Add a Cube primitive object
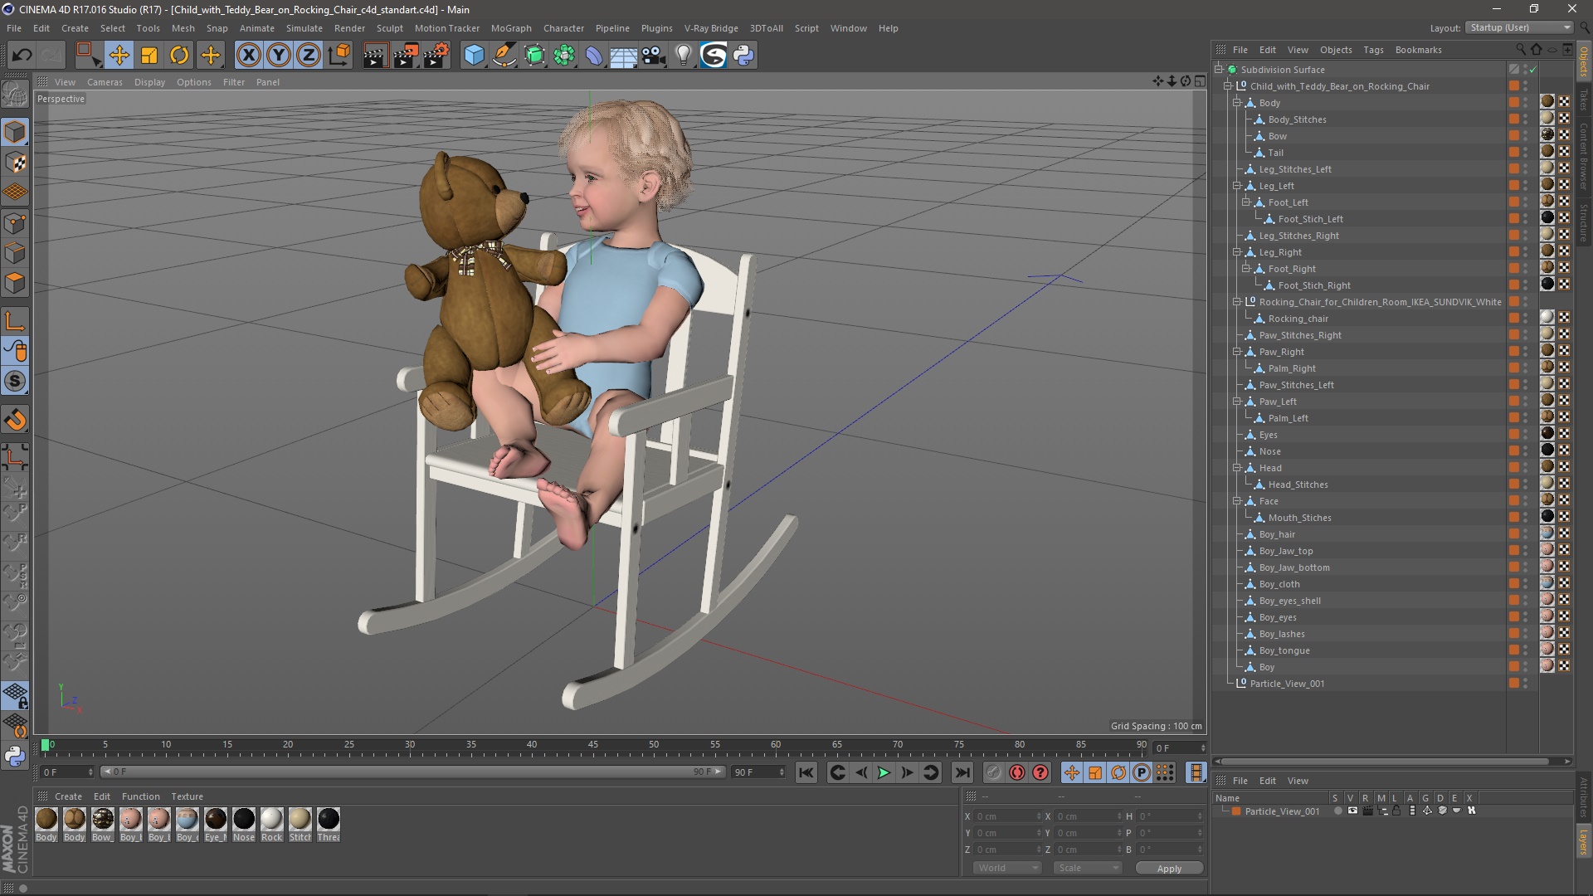Image resolution: width=1593 pixels, height=896 pixels. pos(474,56)
